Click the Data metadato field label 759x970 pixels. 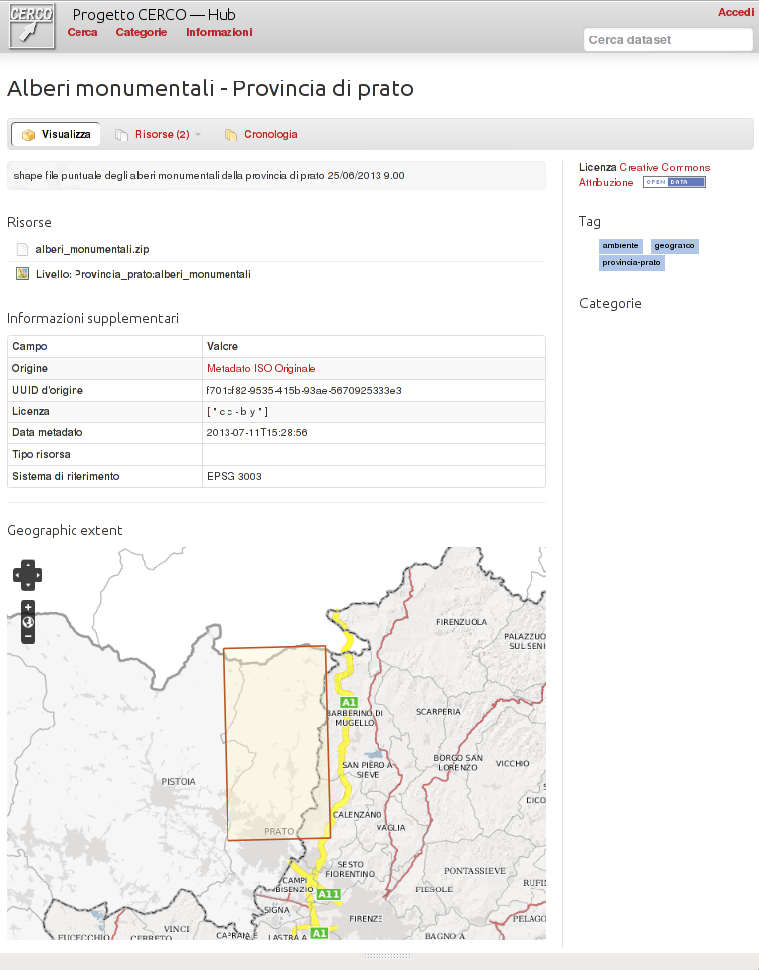coord(47,433)
